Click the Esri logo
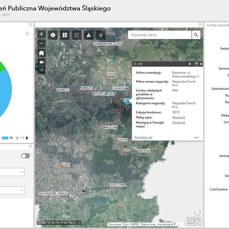This screenshot has width=229, height=229. pos(193,221)
